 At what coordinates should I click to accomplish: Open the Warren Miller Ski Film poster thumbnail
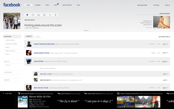[23, 102]
